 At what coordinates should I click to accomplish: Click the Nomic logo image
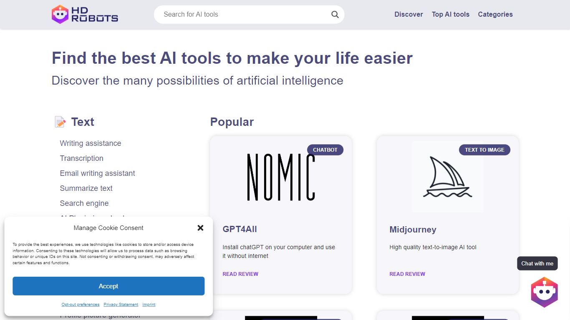tap(281, 177)
